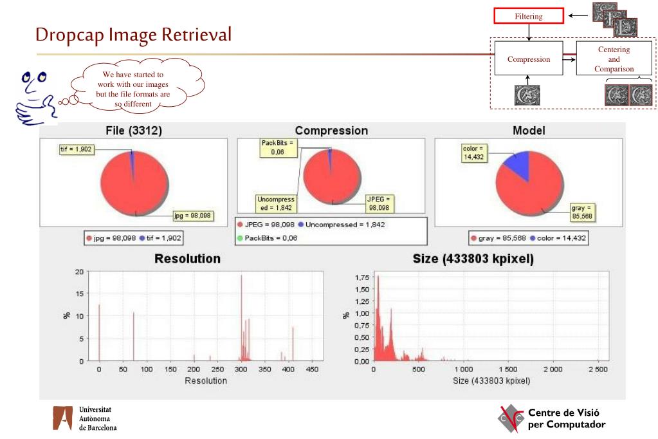Select the Centering and Comparison box
The width and height of the screenshot is (658, 439).
point(614,59)
